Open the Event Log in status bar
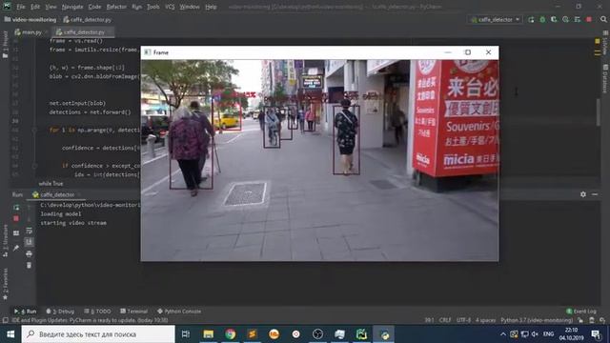 pos(581,312)
